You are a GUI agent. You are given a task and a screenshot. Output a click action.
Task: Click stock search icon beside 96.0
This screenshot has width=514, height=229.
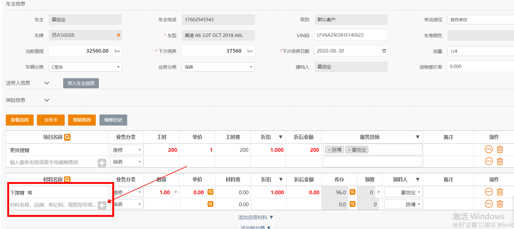[352, 192]
